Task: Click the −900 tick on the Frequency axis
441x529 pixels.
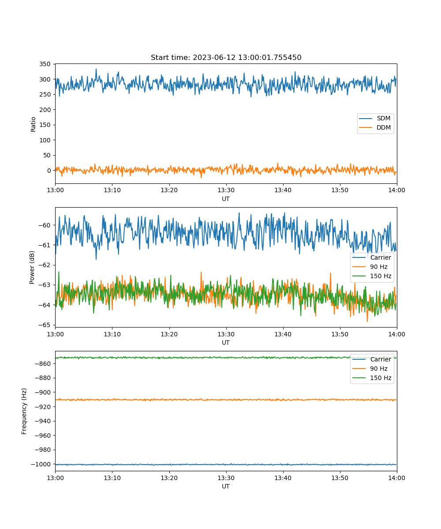Action: [43, 392]
